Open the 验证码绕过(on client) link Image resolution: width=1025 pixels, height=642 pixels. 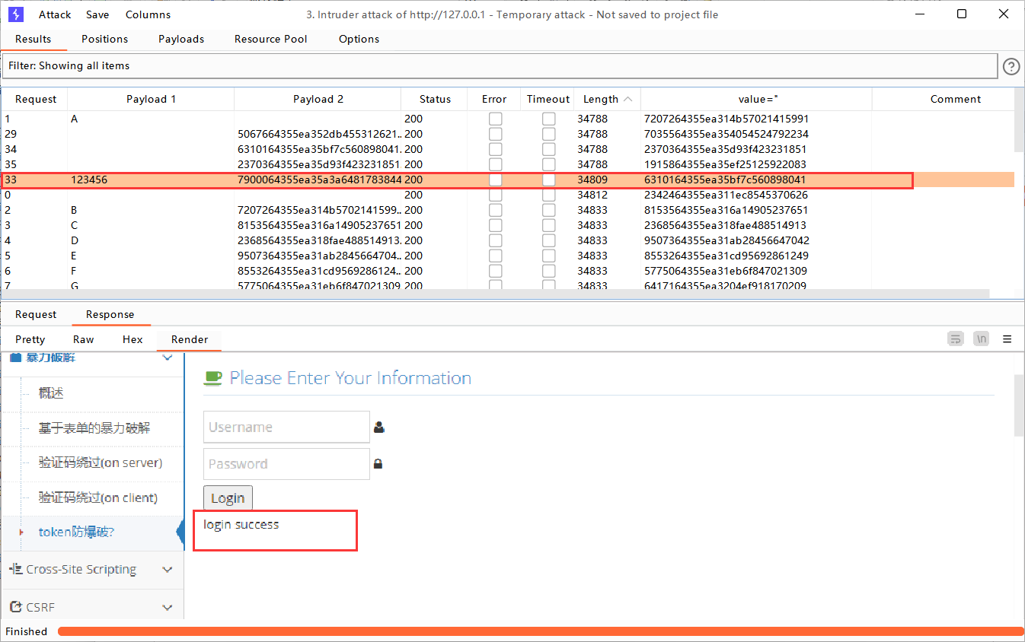click(98, 497)
